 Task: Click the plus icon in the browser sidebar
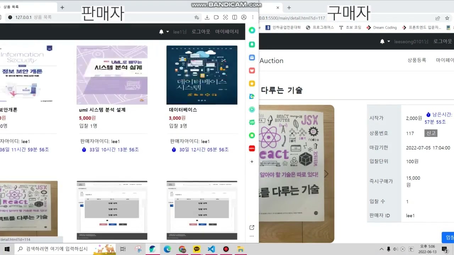(x=252, y=161)
